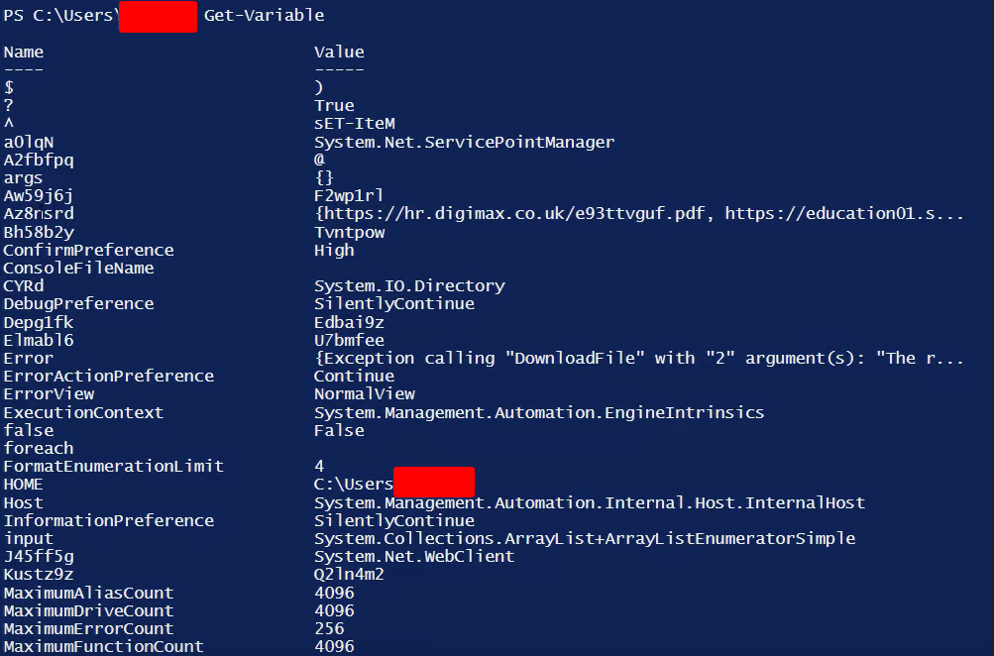Screen dimensions: 994x656
Task: Click the sET-IteM value text
Action: pos(354,124)
